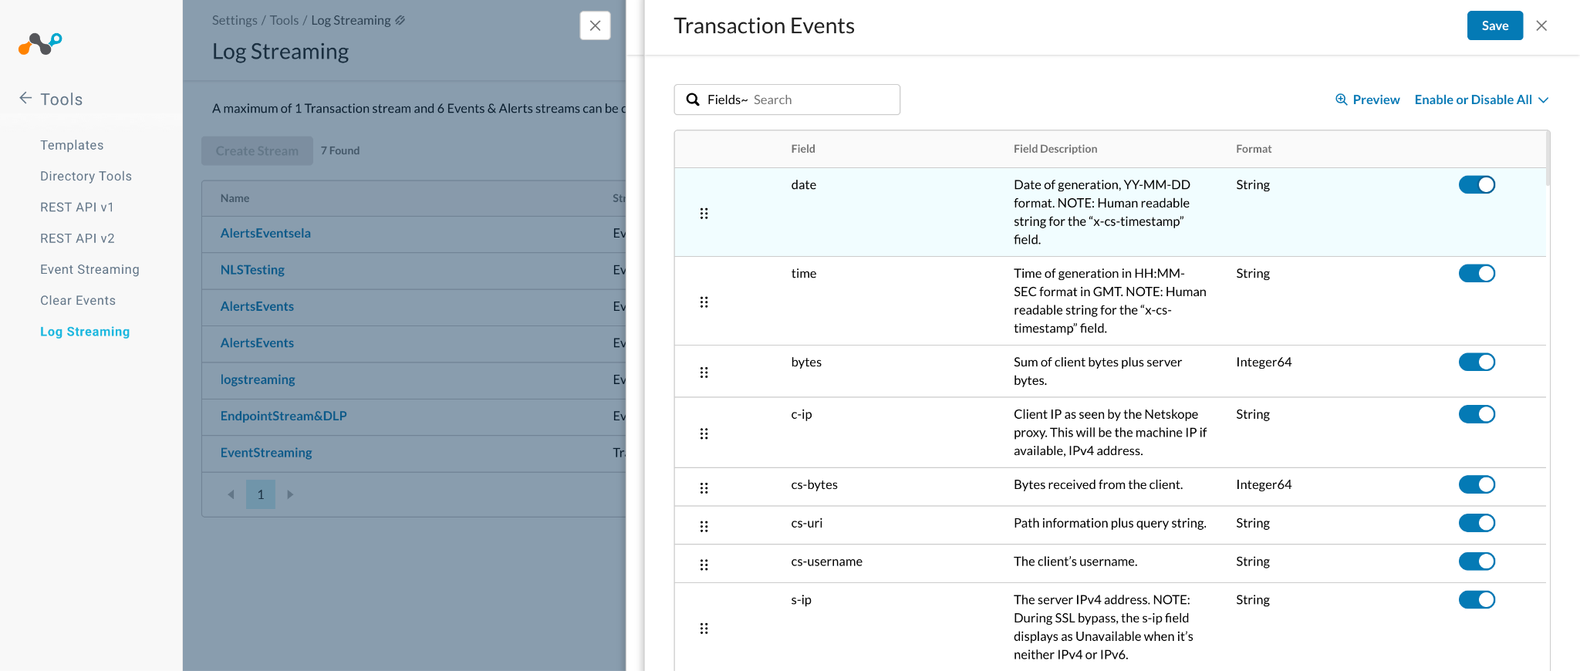1580x671 pixels.
Task: Click the Netskope logo icon
Action: coord(40,44)
